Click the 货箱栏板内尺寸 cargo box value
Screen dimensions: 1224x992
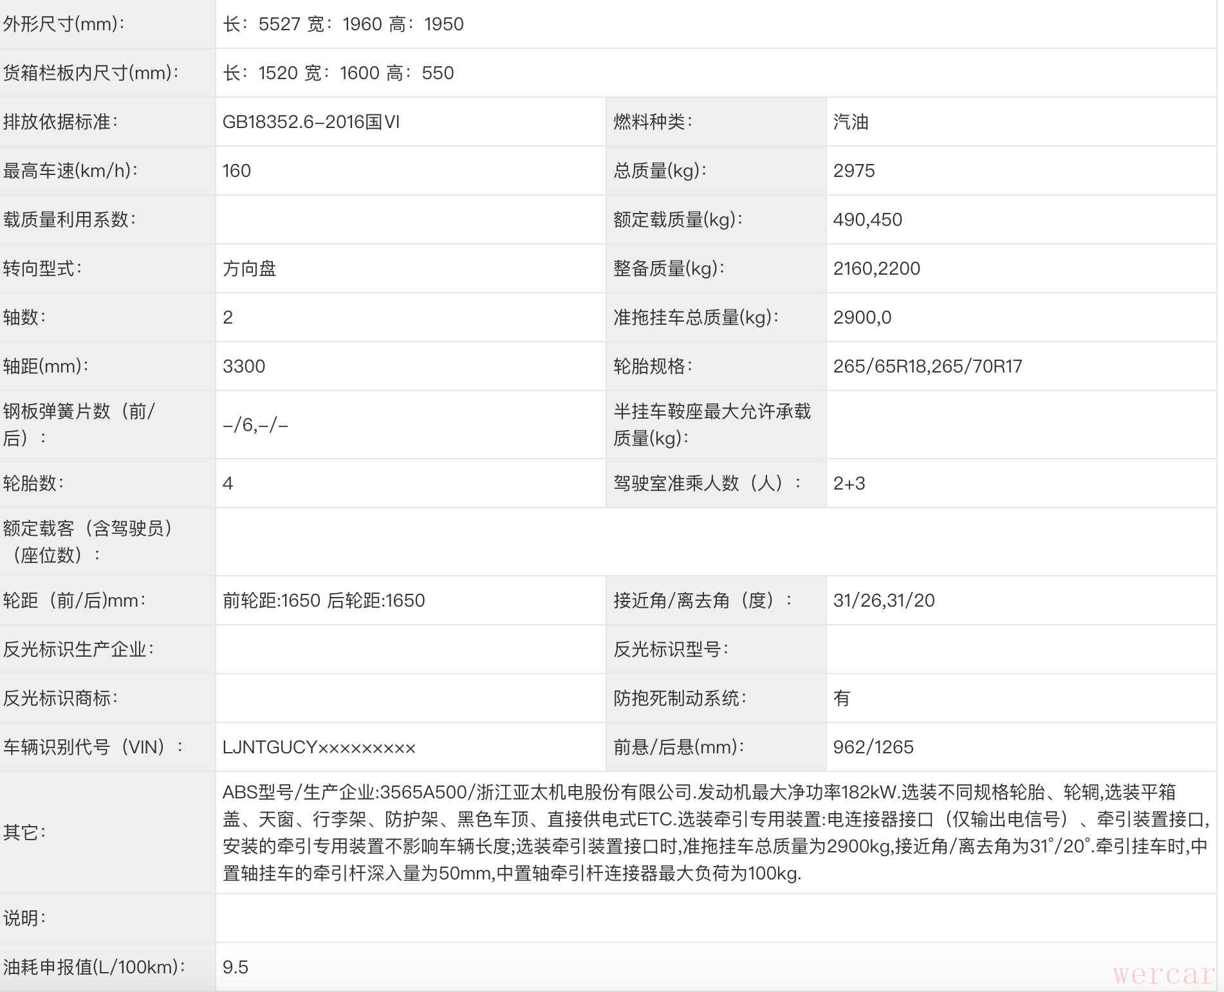click(338, 73)
